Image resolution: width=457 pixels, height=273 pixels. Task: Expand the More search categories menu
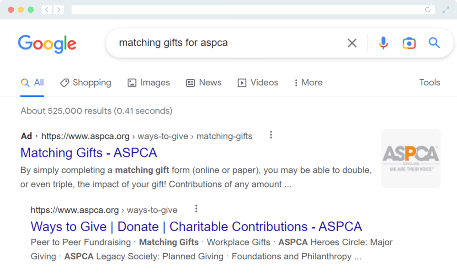(x=308, y=83)
